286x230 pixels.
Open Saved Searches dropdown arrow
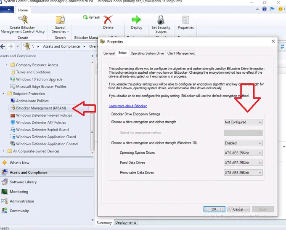click(68, 32)
